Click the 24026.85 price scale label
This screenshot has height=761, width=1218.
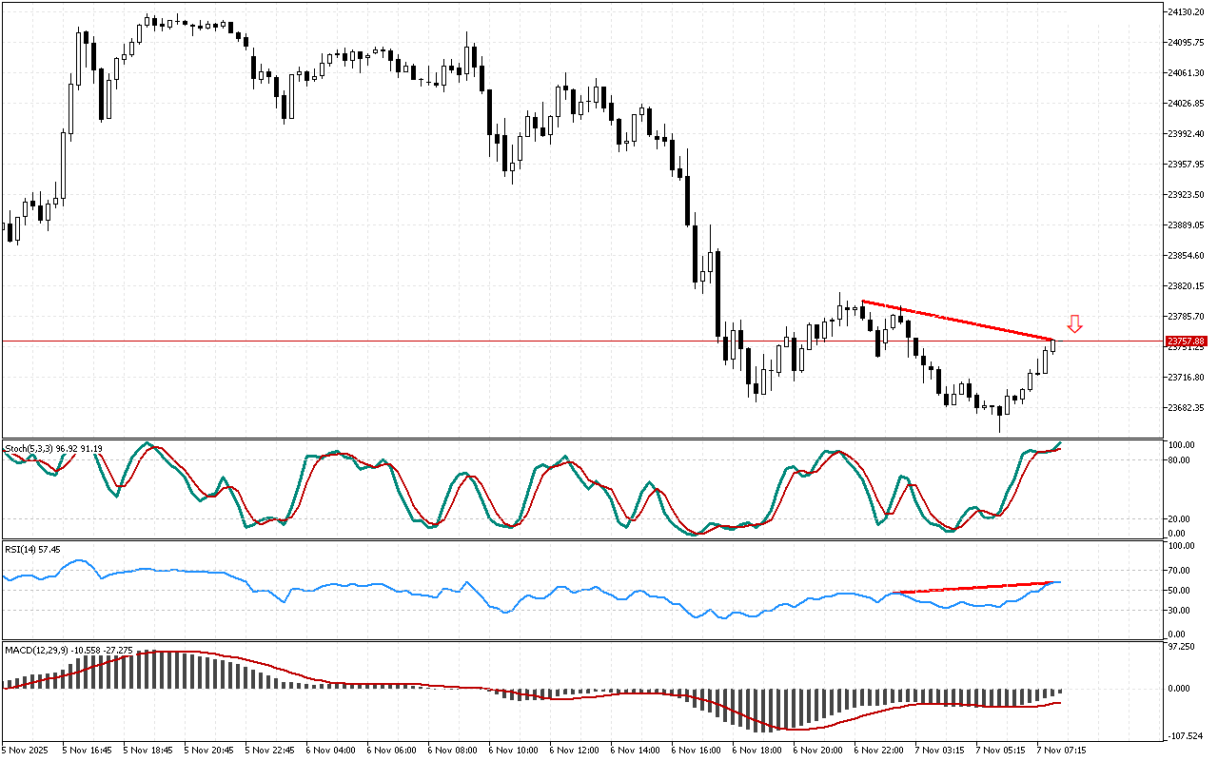(x=1186, y=103)
